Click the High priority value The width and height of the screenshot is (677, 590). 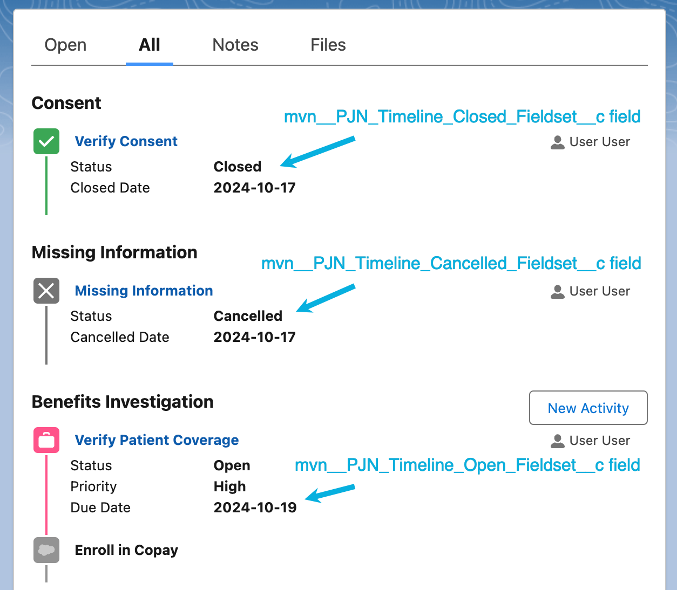(230, 486)
